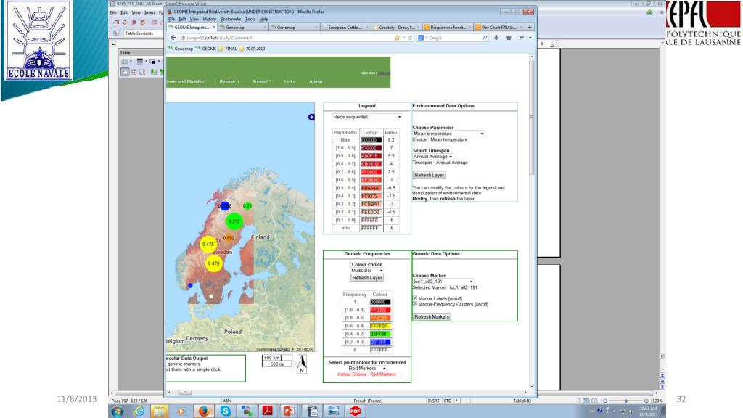Screen dimensions: 743x418
Task: Click the 0.478 yellow cluster marker
Action: pos(214,264)
